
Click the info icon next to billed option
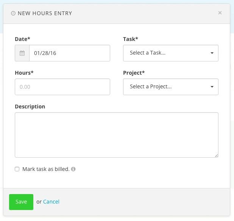(x=73, y=169)
